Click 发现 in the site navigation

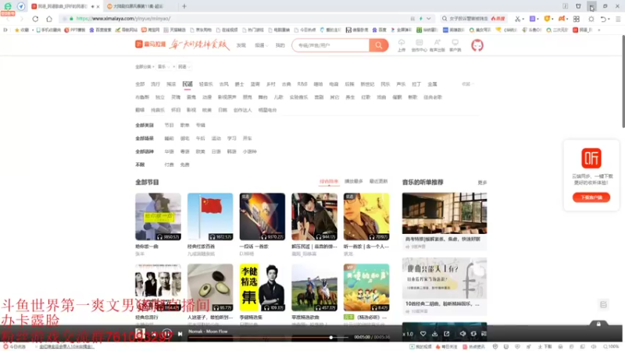pos(241,45)
